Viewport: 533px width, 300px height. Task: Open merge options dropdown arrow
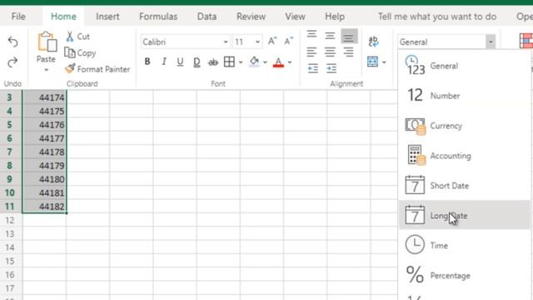(x=384, y=62)
